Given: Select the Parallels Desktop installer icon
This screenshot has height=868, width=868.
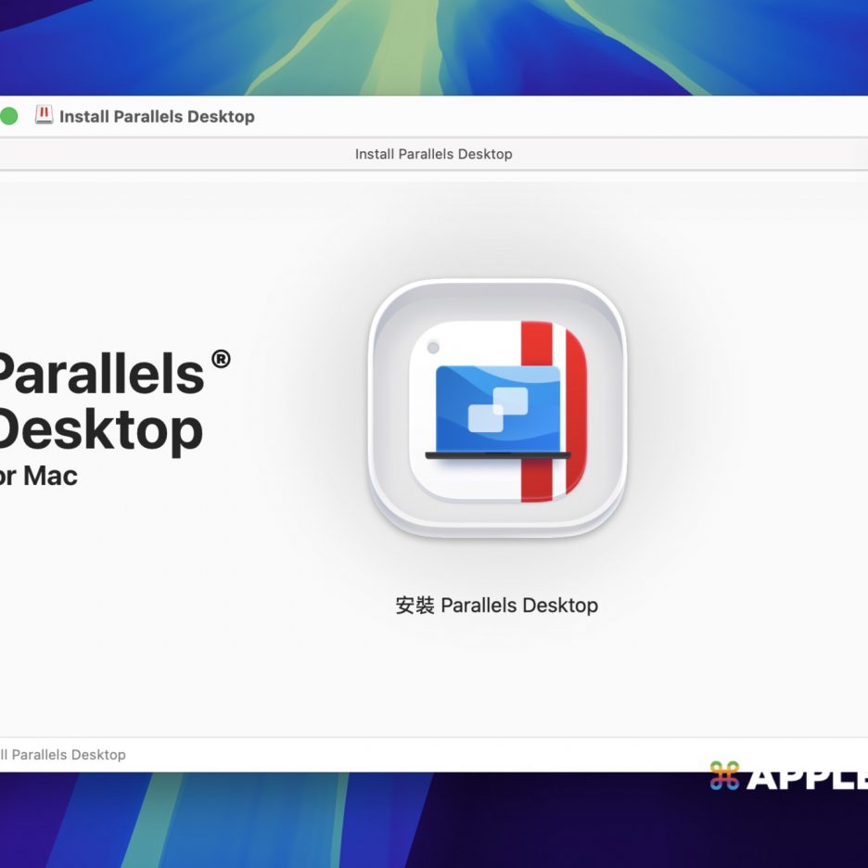Looking at the screenshot, I should click(497, 408).
